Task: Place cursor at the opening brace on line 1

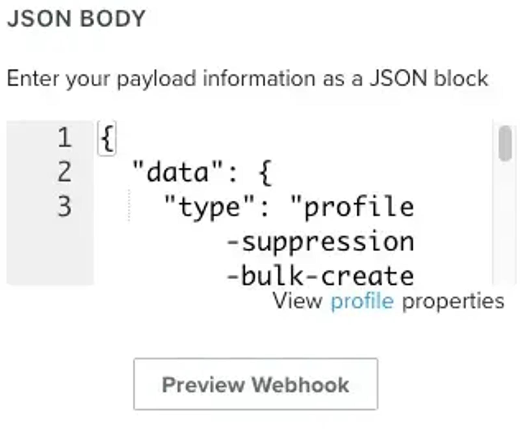Action: tap(107, 138)
